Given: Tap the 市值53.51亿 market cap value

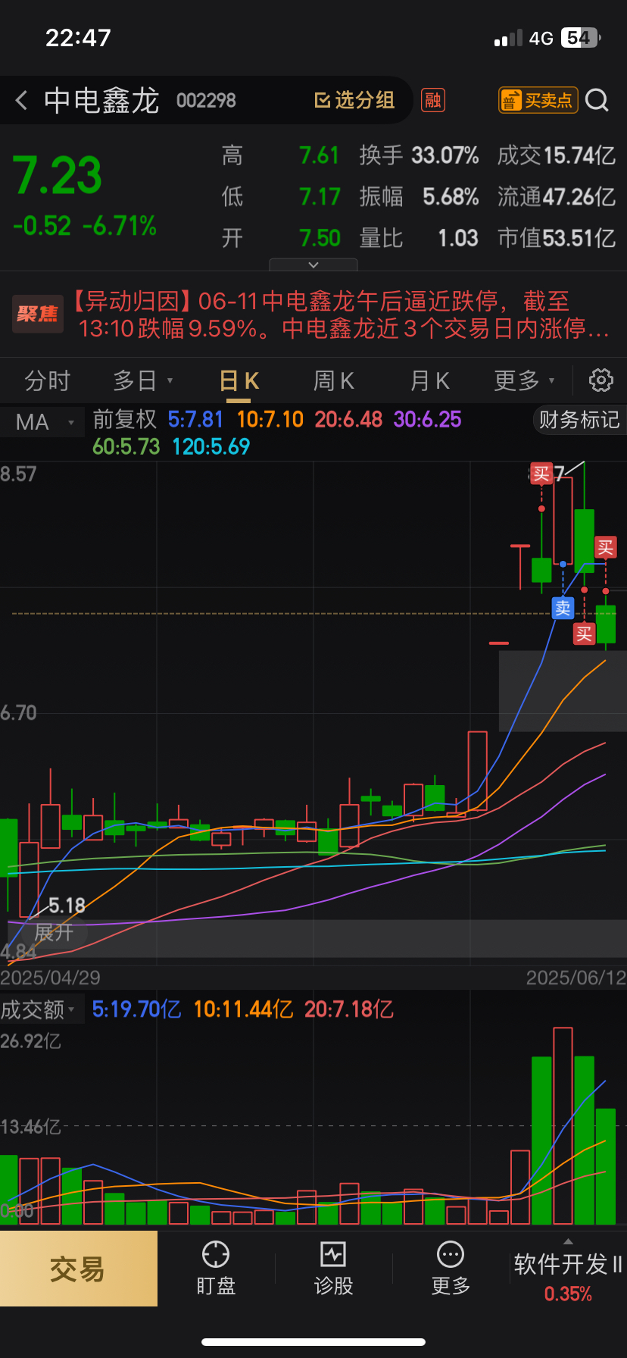Looking at the screenshot, I should point(557,238).
